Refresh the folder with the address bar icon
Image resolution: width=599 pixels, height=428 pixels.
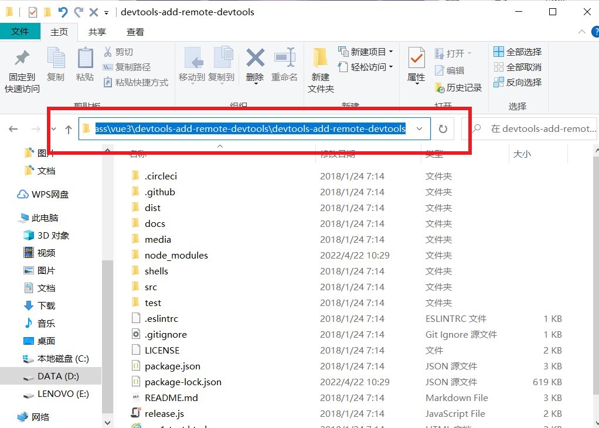point(443,128)
